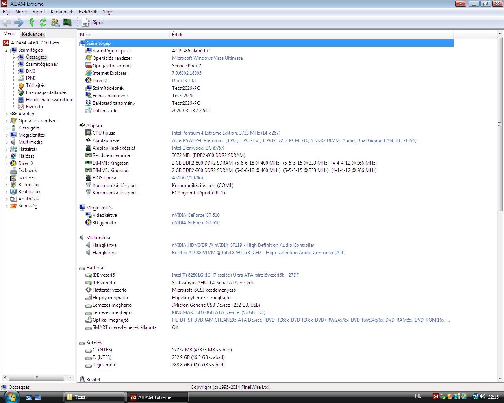Expand the Eszközök tree node

pos(6,171)
